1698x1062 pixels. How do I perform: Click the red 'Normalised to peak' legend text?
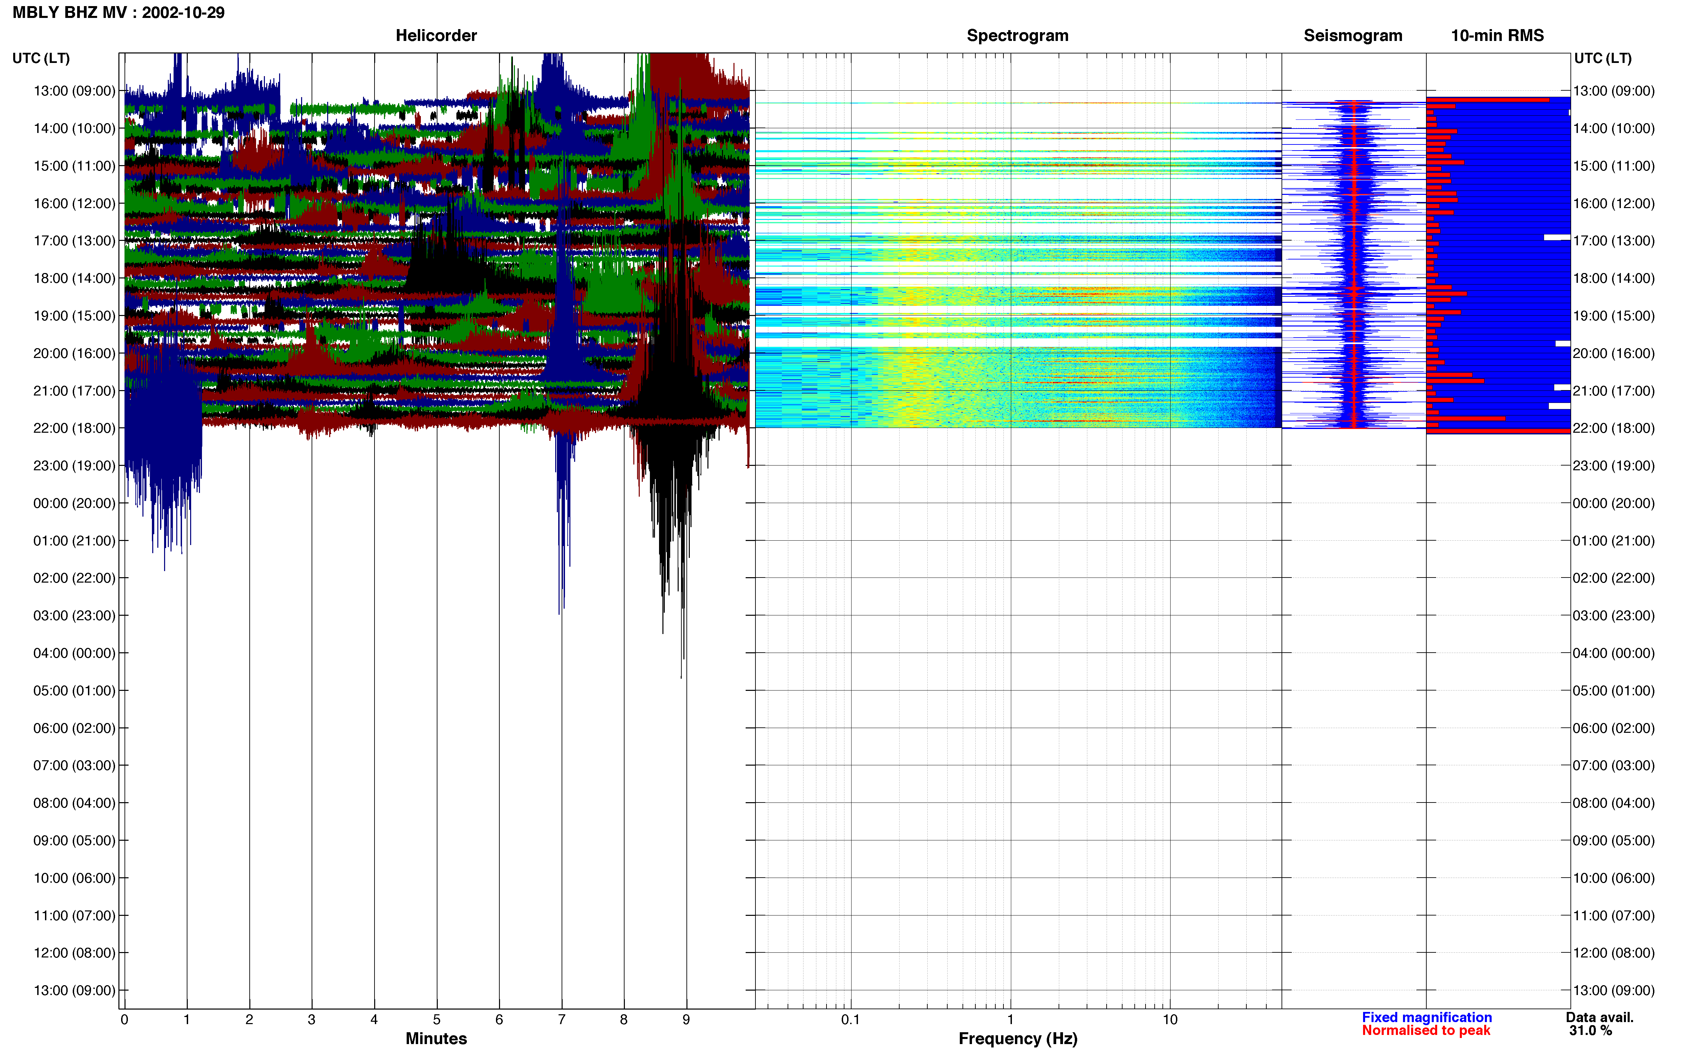point(1426,1031)
